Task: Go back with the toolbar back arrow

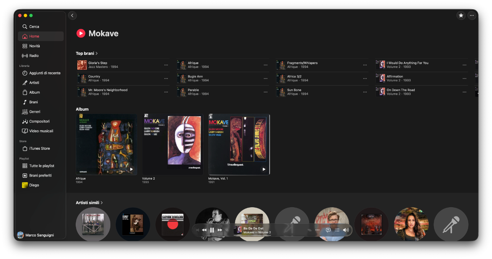Action: point(72,15)
